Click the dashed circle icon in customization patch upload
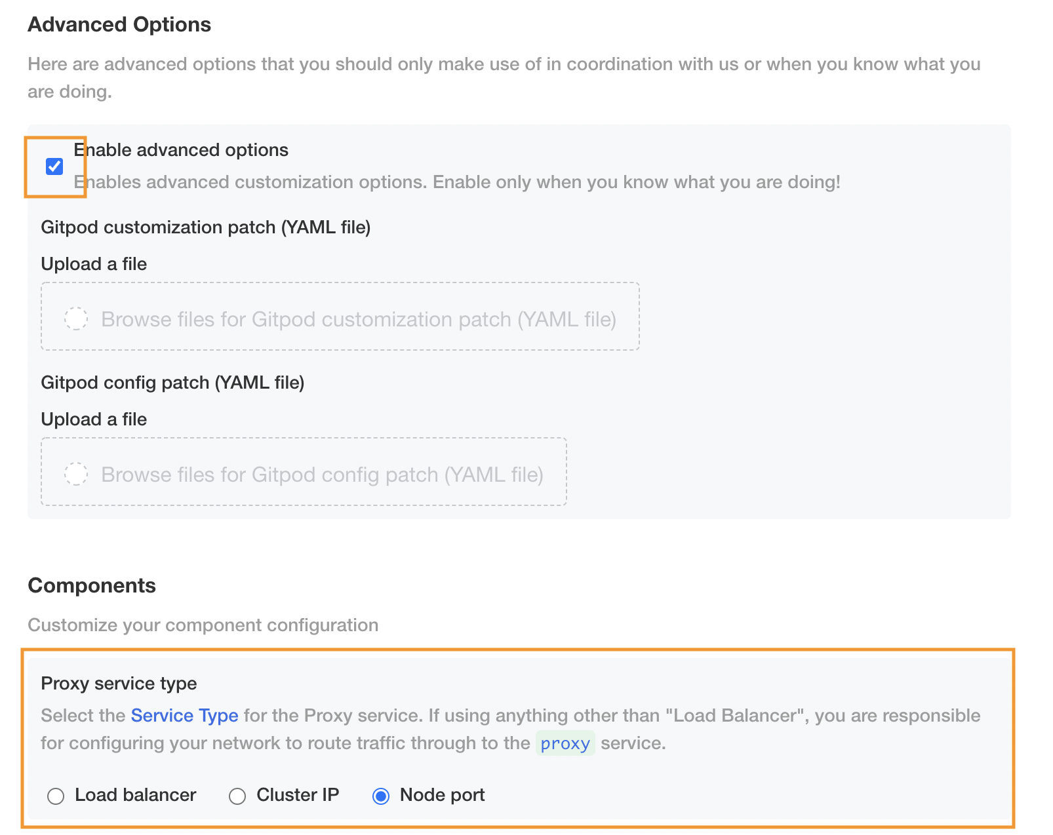1053x835 pixels. tap(77, 318)
